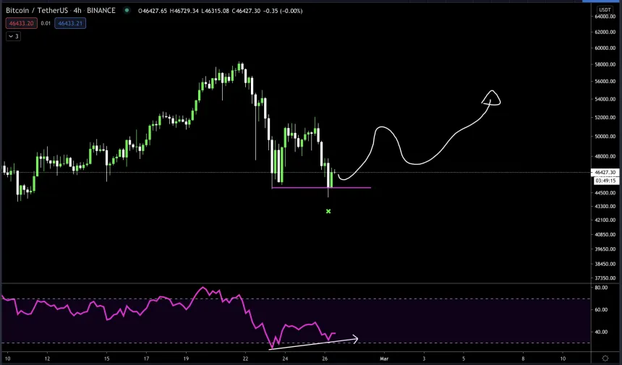Select the purple horizontal support line
622x365 pixels.
pos(321,187)
